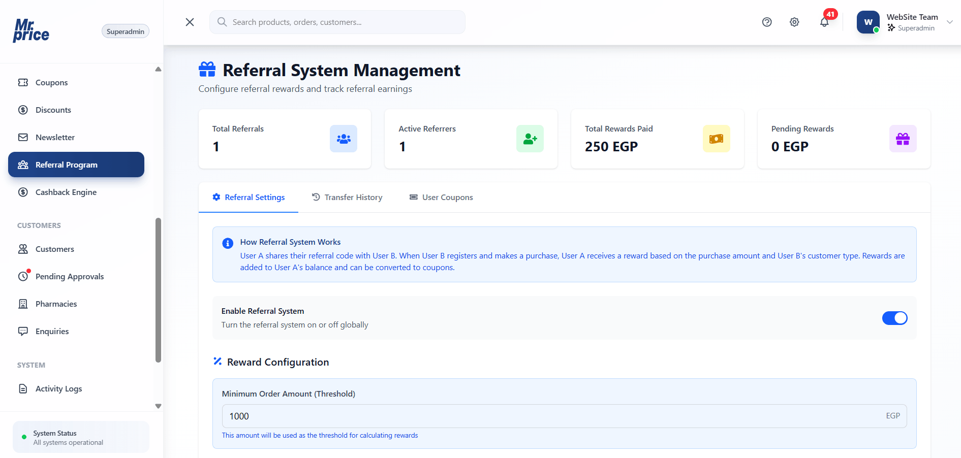Open the help question-mark icon
The width and height of the screenshot is (961, 458).
[767, 22]
